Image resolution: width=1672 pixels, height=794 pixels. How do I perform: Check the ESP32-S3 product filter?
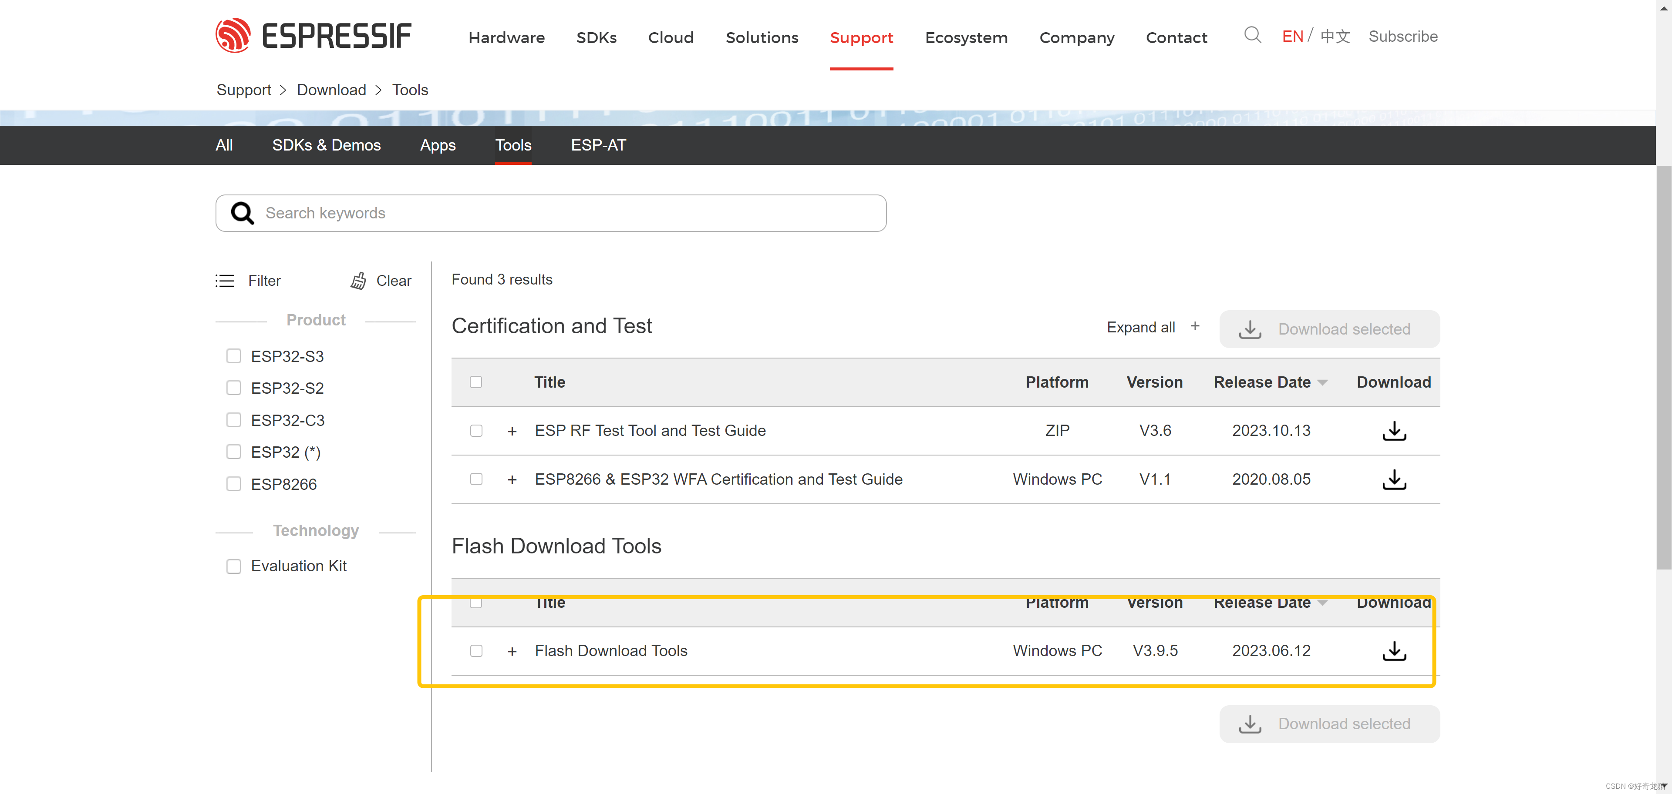point(234,356)
